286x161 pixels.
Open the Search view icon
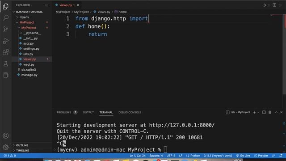6,18
